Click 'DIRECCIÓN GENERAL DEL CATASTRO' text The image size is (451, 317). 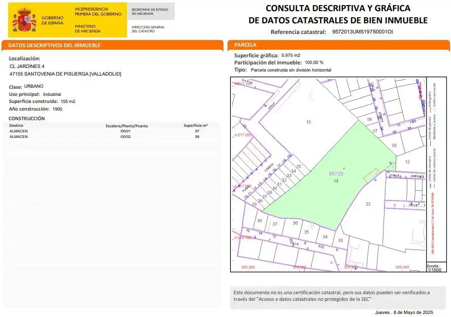148,29
